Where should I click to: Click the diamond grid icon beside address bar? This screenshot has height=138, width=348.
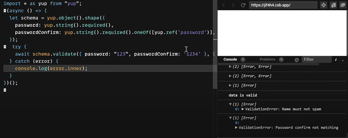(x=324, y=5)
